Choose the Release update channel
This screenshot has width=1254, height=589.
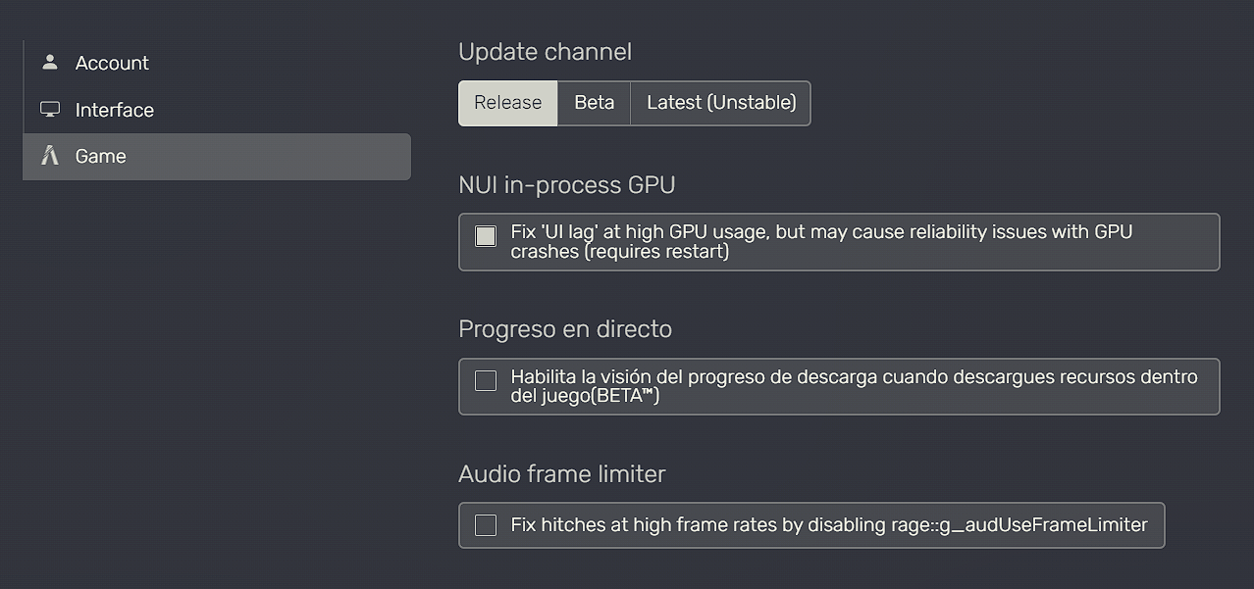507,102
